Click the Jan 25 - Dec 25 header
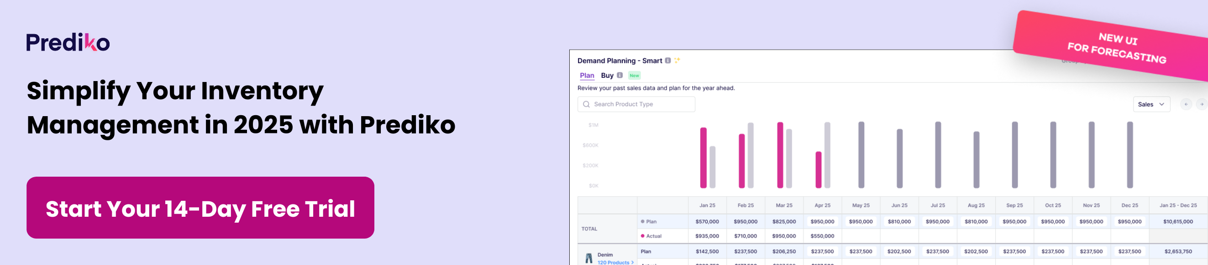Viewport: 1208px width, 265px height. coord(1178,205)
